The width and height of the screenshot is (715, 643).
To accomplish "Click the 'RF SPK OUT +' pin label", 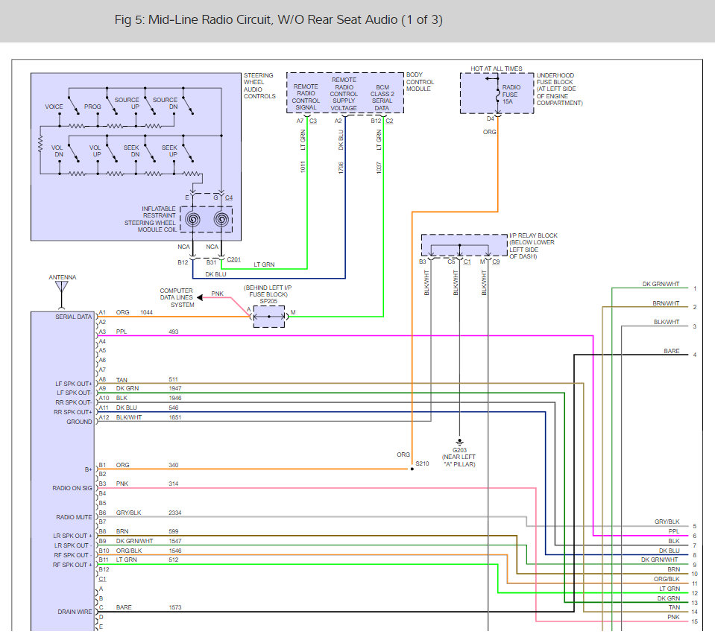I will click(72, 565).
